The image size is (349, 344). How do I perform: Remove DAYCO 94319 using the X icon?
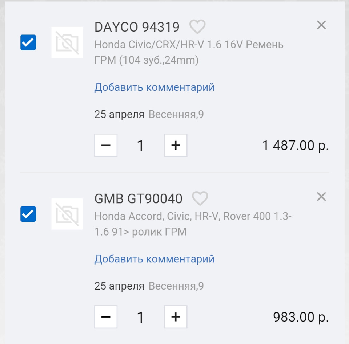point(321,25)
